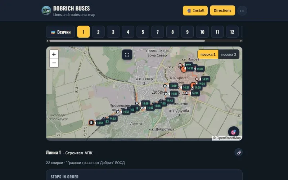Select bus line 2 tab
Image resolution: width=288 pixels, height=180 pixels.
point(98,32)
